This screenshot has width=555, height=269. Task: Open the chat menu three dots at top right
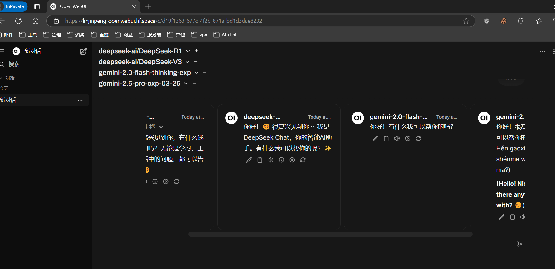pyautogui.click(x=543, y=51)
